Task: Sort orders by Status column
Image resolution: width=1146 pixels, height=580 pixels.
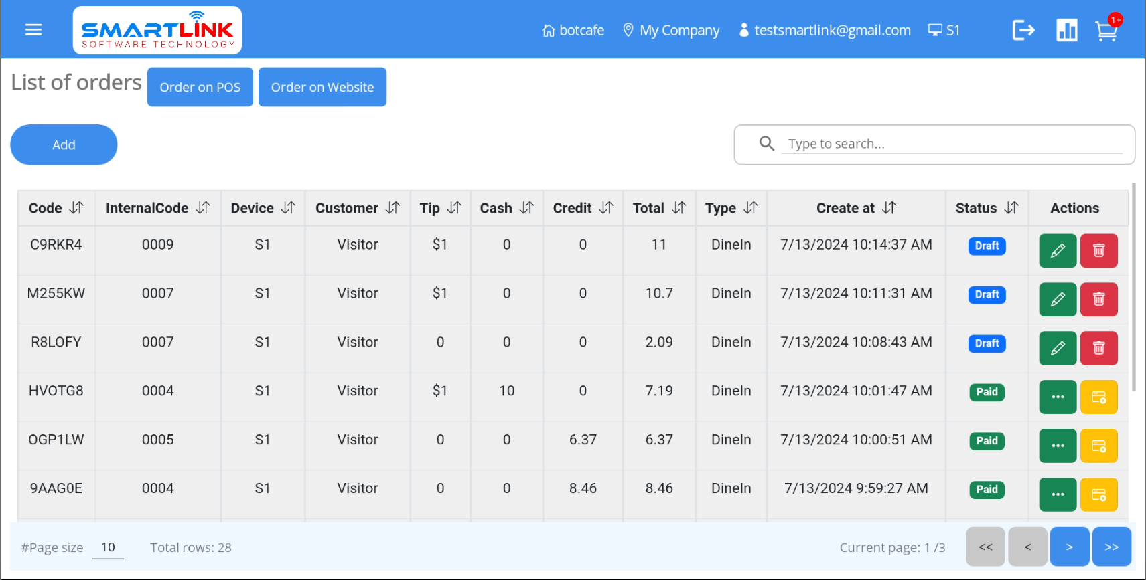Action: click(x=1011, y=208)
